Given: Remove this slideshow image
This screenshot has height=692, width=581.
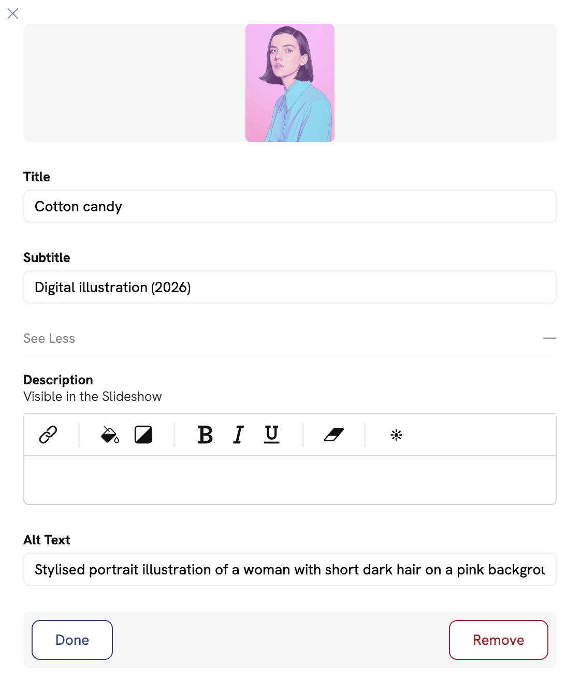Looking at the screenshot, I should (x=498, y=640).
